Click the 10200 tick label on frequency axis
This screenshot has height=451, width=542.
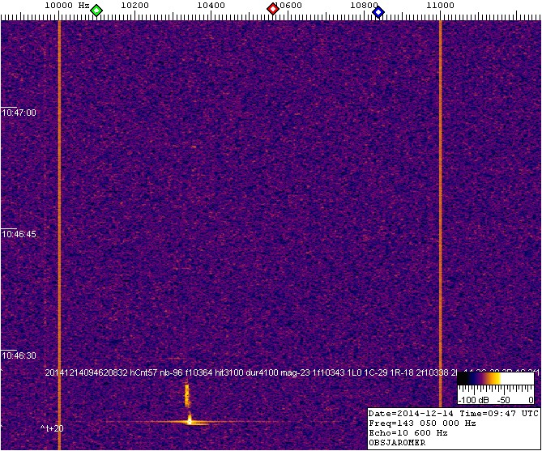coord(134,6)
